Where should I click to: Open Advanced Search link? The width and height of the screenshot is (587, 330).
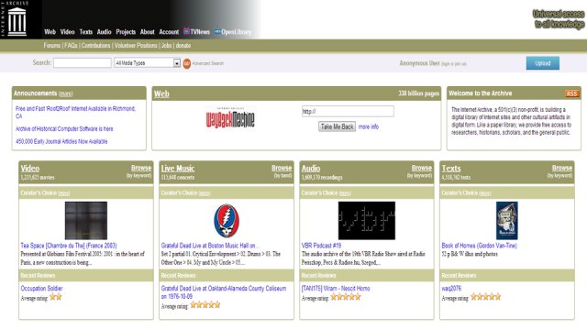tap(208, 63)
